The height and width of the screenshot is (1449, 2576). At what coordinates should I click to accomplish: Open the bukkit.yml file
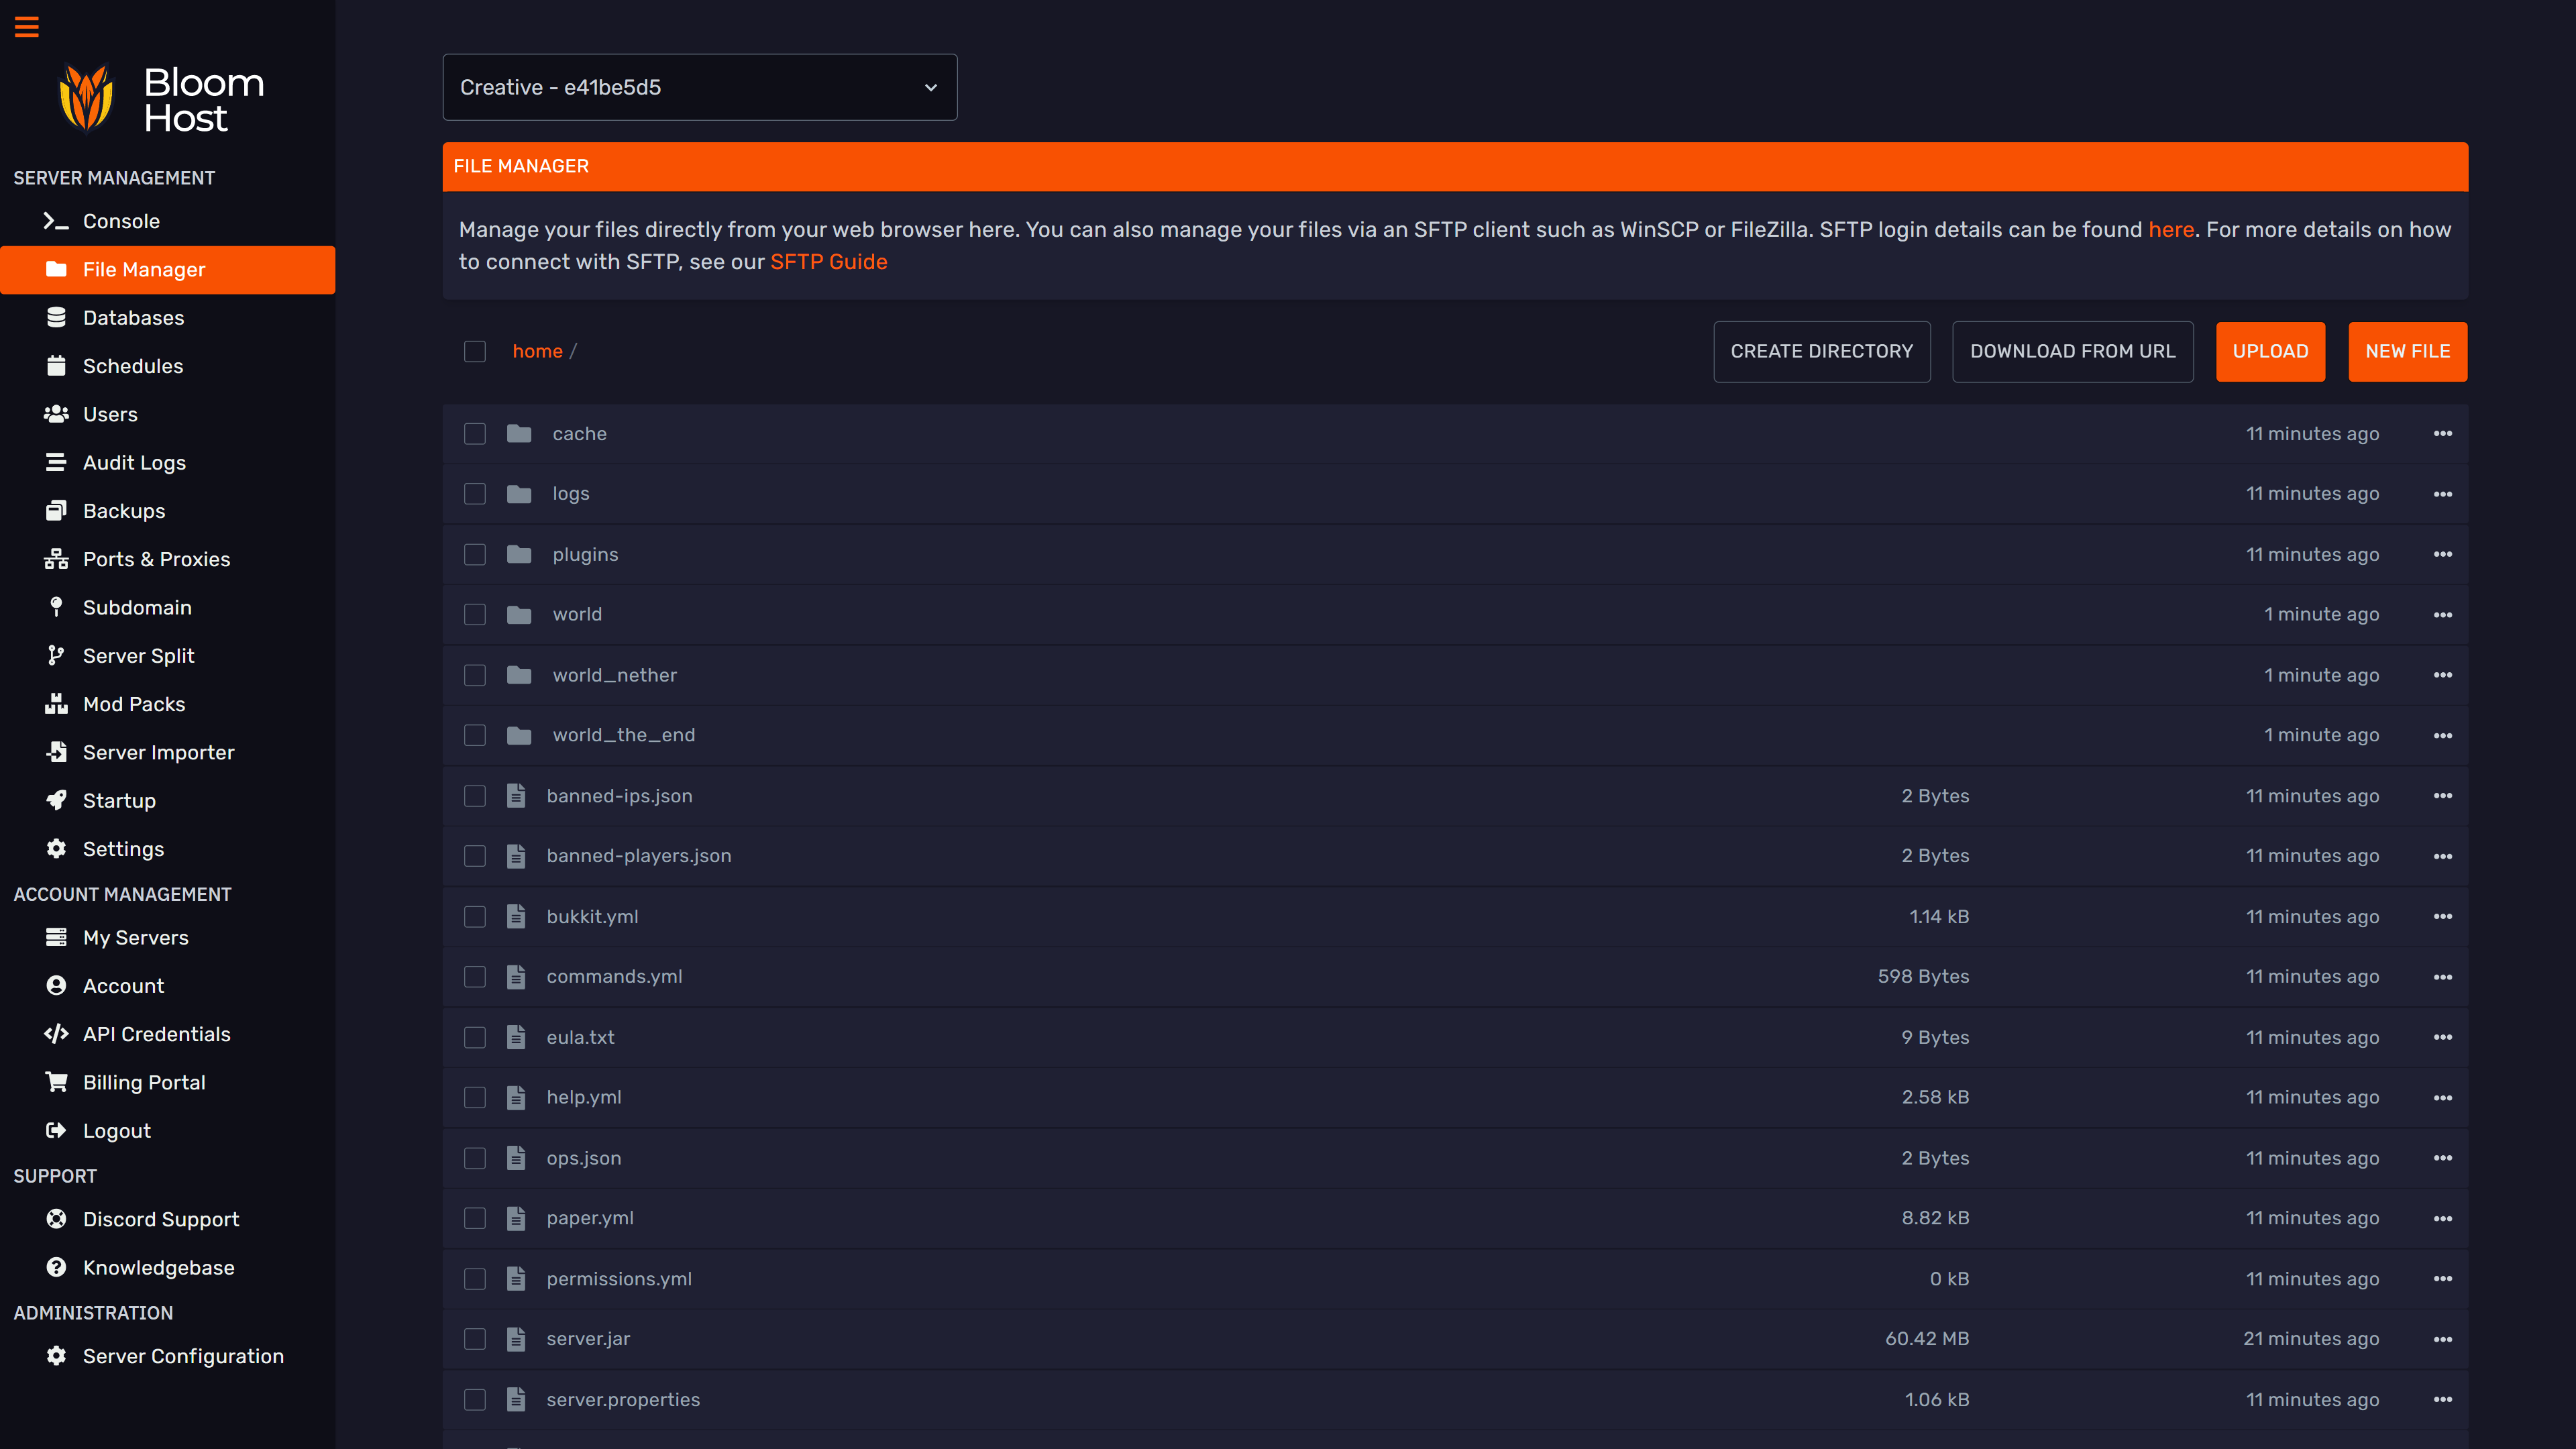pyautogui.click(x=592, y=917)
